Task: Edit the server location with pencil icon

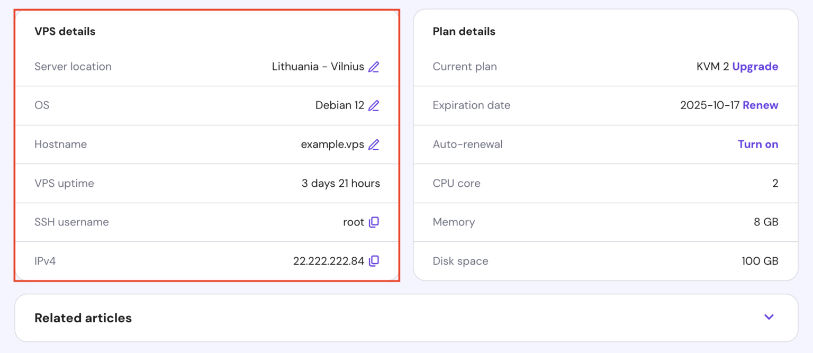Action: point(373,67)
